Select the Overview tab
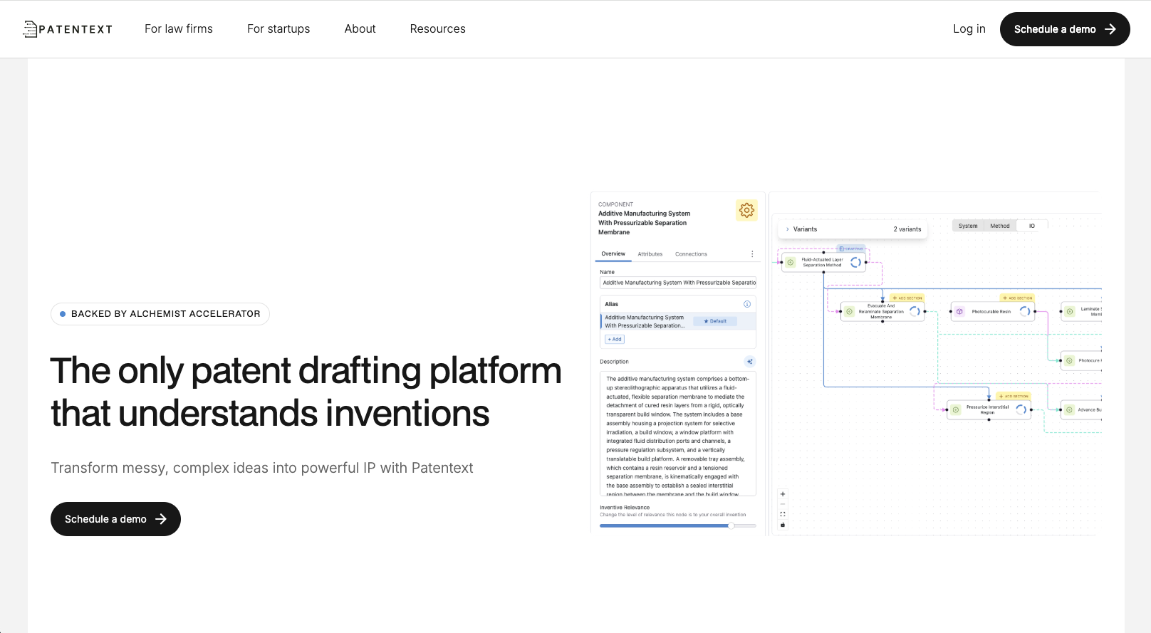Image resolution: width=1151 pixels, height=633 pixels. [x=613, y=253]
